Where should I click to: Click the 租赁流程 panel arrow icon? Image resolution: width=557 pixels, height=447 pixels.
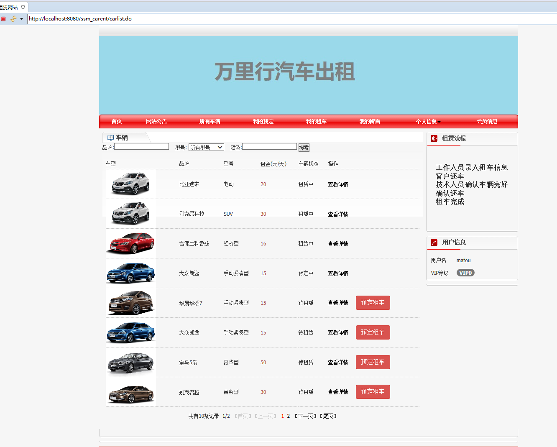pyautogui.click(x=434, y=138)
